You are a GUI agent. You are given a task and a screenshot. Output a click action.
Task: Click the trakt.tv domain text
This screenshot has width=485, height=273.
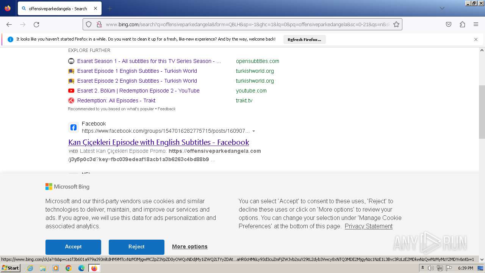[244, 100]
